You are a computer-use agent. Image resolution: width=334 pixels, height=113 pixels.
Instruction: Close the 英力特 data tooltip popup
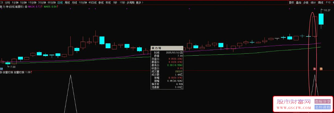181,48
